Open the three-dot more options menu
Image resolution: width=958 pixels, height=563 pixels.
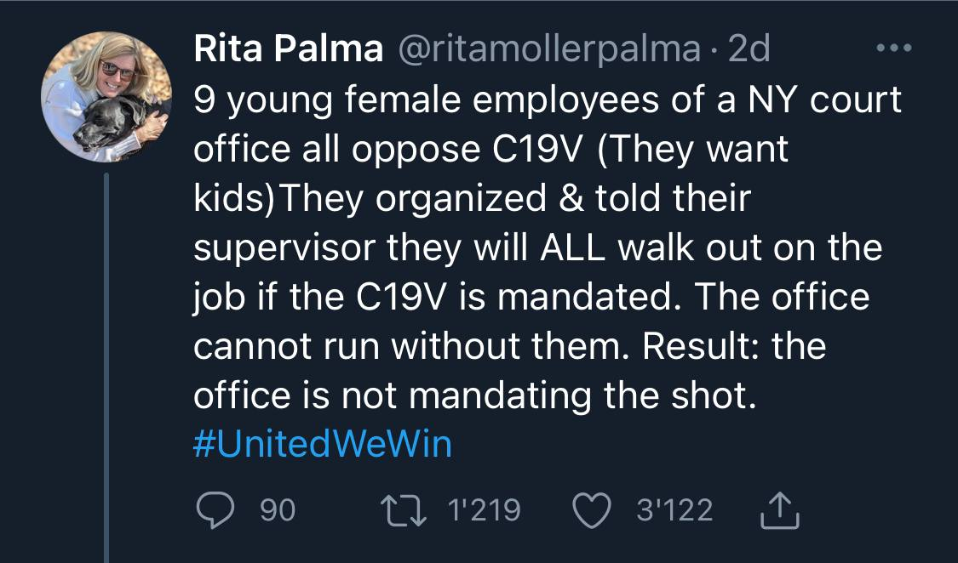pyautogui.click(x=894, y=48)
